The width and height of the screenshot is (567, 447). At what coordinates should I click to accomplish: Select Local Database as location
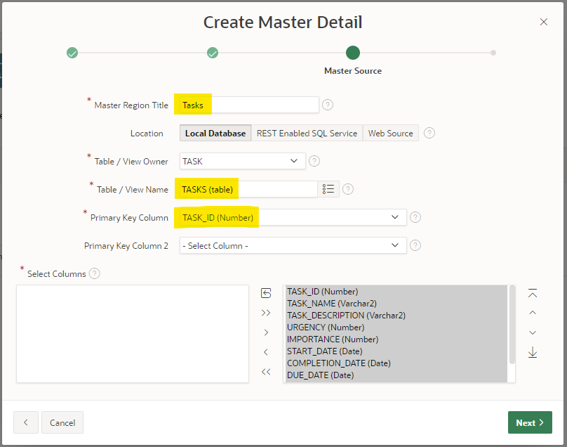click(x=215, y=133)
